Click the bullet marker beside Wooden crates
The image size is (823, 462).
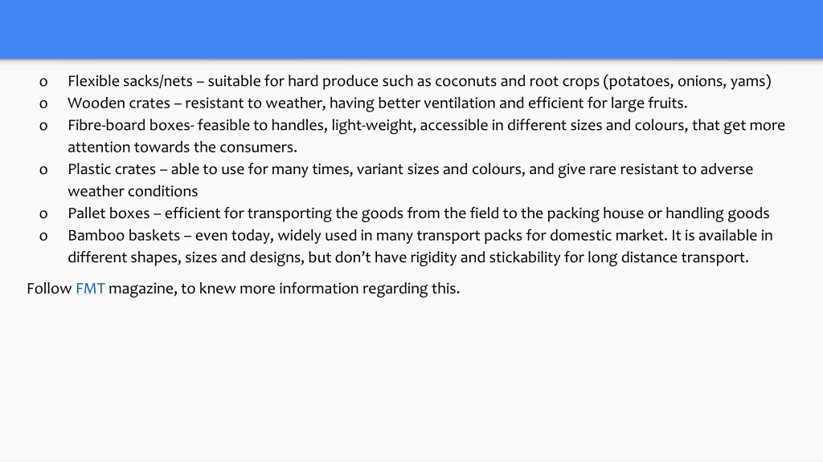[x=43, y=103]
